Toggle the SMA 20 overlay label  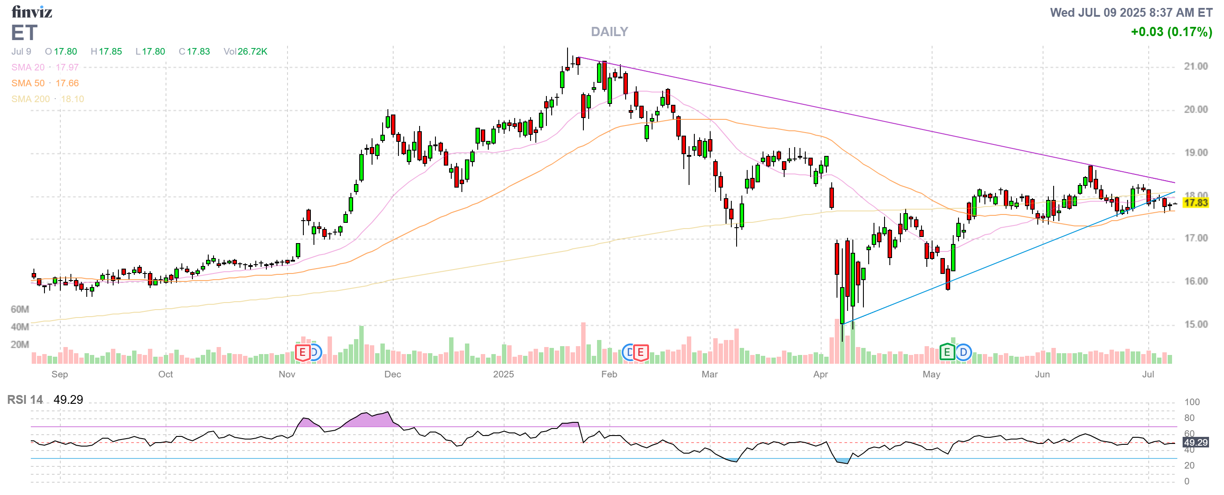[x=28, y=67]
